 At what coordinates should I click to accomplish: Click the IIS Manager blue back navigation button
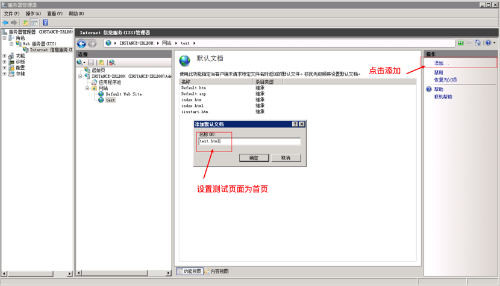(82, 43)
